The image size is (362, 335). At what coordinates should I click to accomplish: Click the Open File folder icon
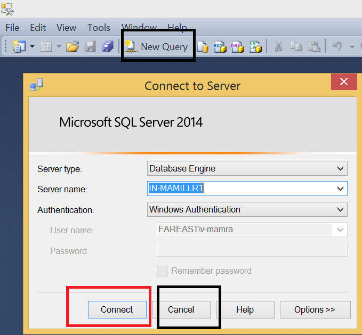(x=73, y=46)
